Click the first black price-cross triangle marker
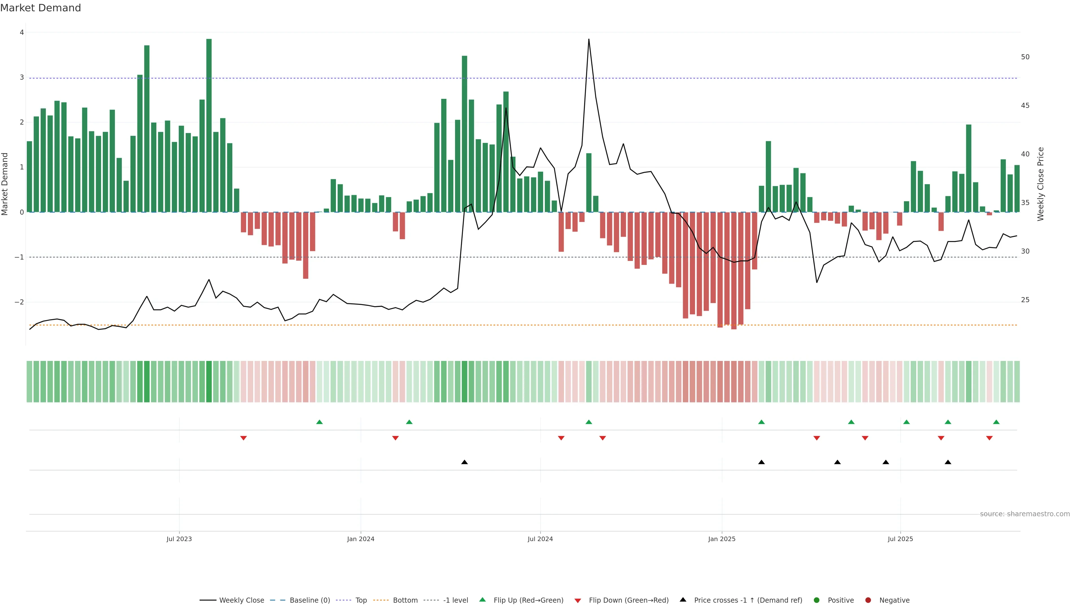Viewport: 1084px width, 610px height. (465, 462)
